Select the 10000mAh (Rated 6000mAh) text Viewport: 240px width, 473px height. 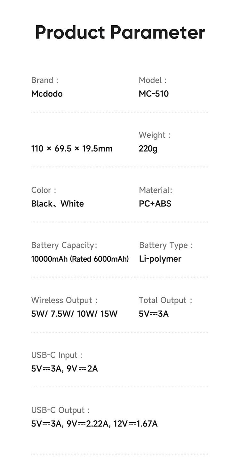click(x=80, y=259)
